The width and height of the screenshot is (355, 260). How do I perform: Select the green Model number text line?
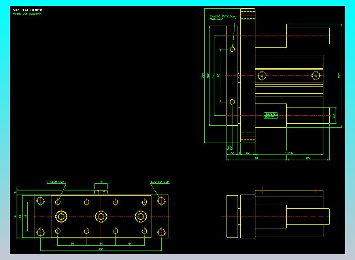(x=27, y=13)
